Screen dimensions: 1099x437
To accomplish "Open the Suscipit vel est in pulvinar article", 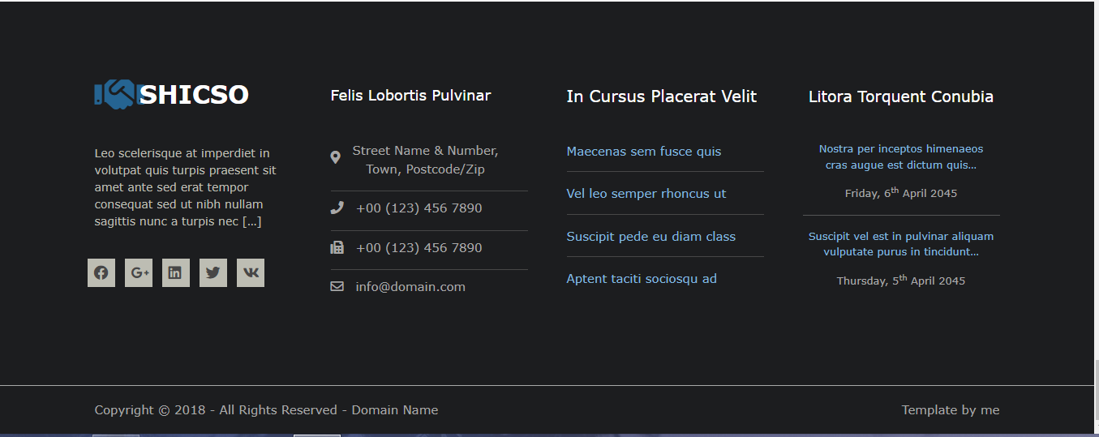I will (901, 244).
